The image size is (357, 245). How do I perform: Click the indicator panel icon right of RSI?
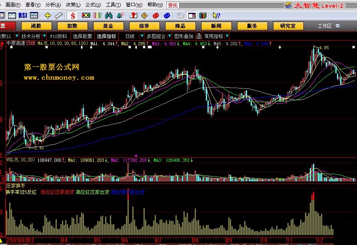[x=34, y=16]
